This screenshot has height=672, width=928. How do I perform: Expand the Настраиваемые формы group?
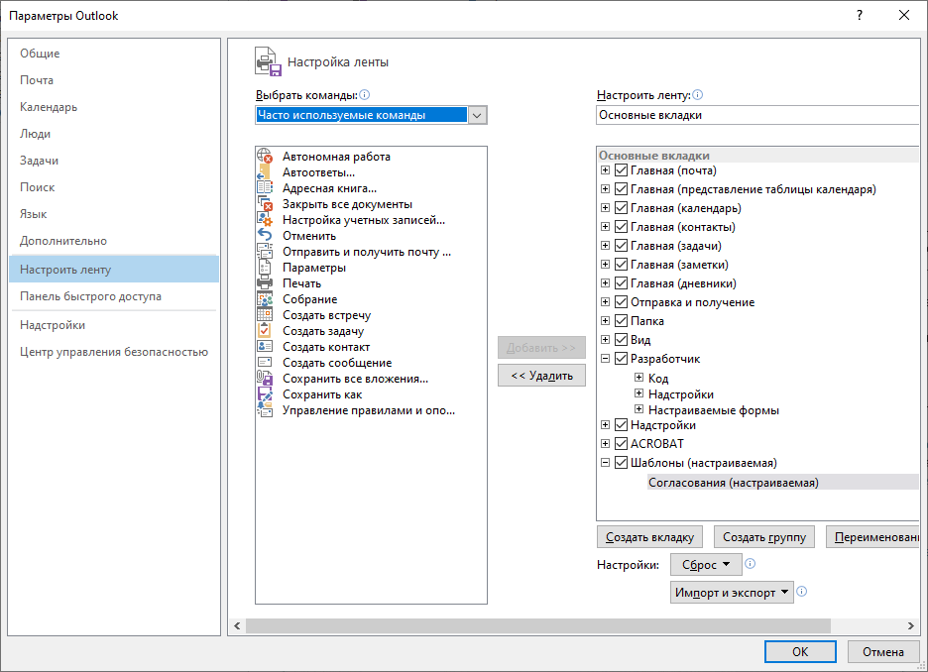point(638,408)
